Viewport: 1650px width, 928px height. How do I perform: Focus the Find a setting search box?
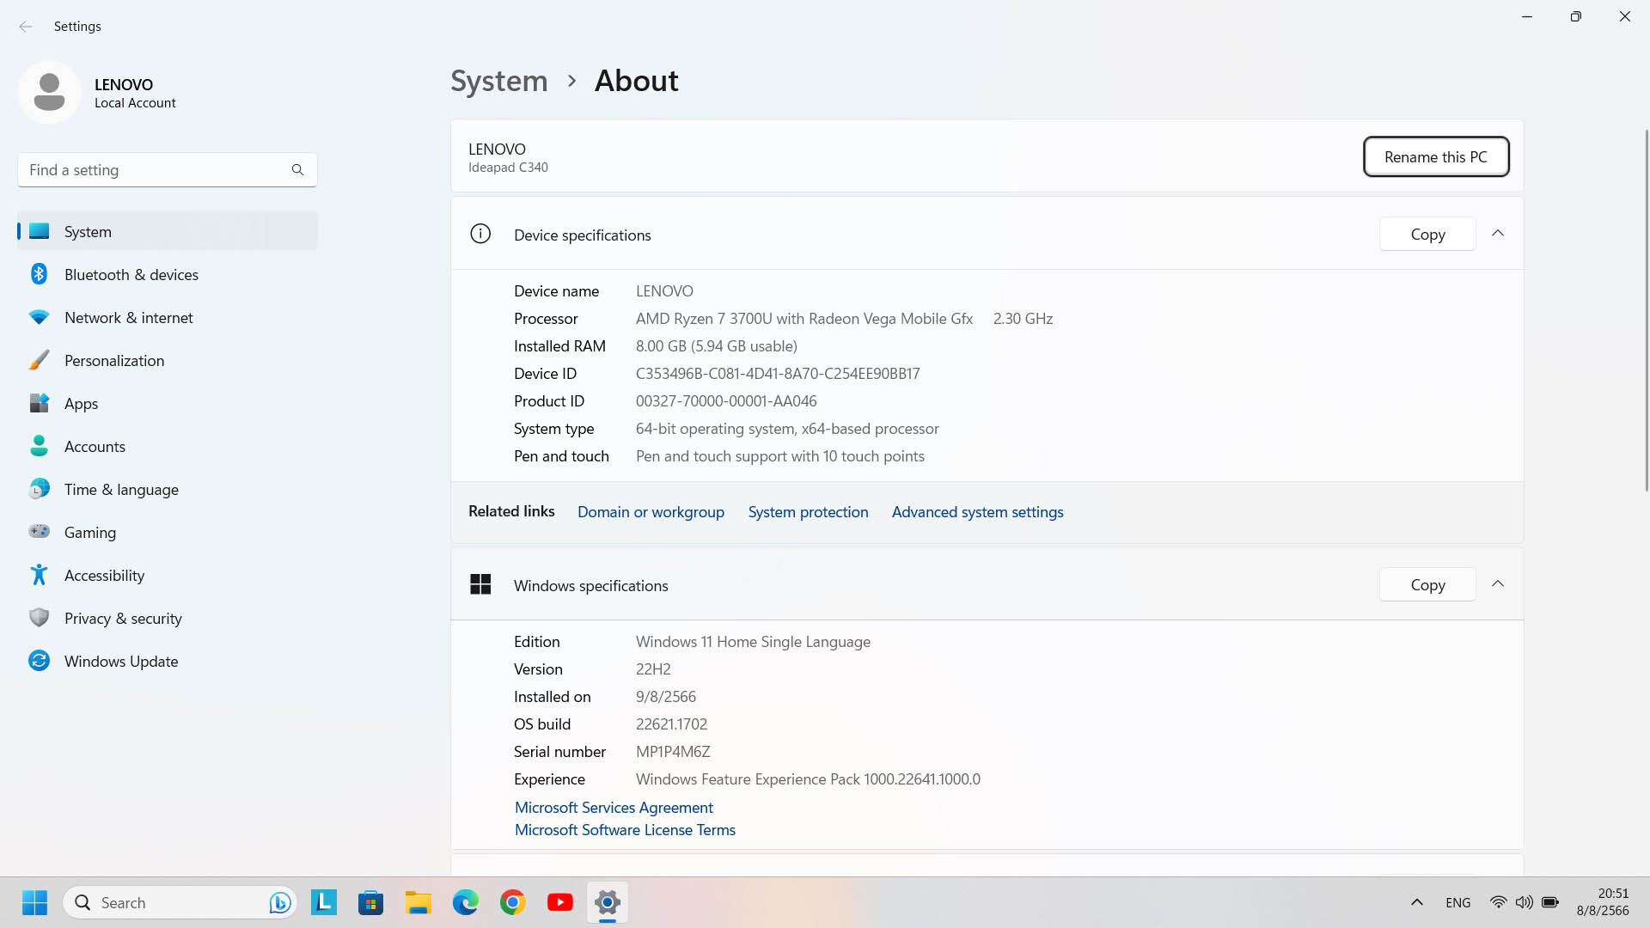pyautogui.click(x=168, y=170)
